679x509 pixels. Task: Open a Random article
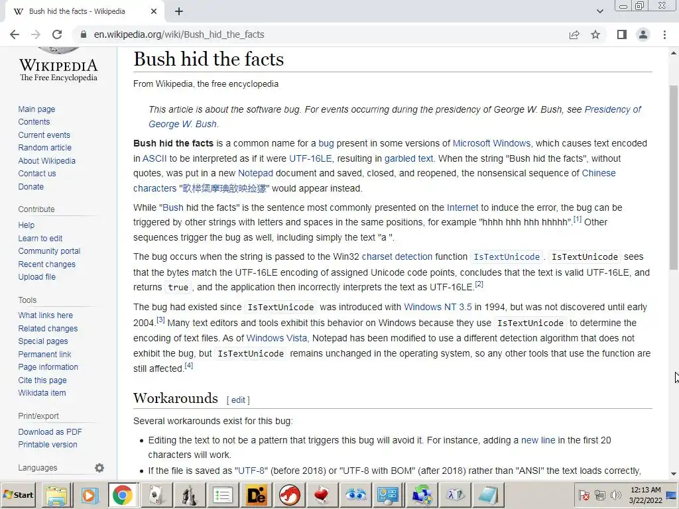coord(44,148)
